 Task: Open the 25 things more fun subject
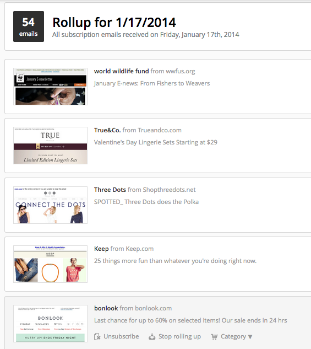(175, 261)
